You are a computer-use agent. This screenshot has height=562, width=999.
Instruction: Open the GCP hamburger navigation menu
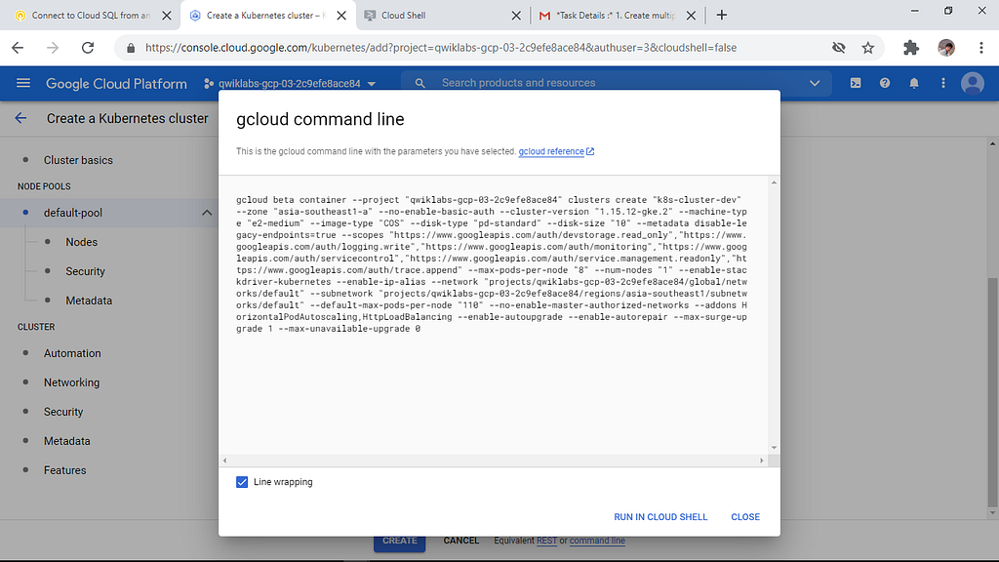[23, 83]
